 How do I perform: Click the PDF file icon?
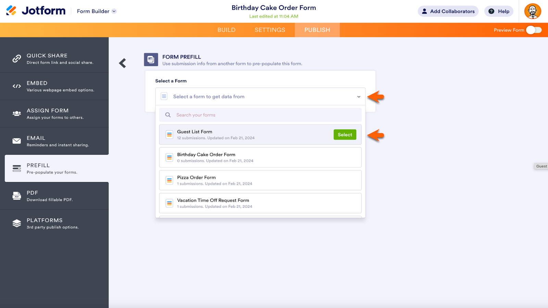pos(16,196)
